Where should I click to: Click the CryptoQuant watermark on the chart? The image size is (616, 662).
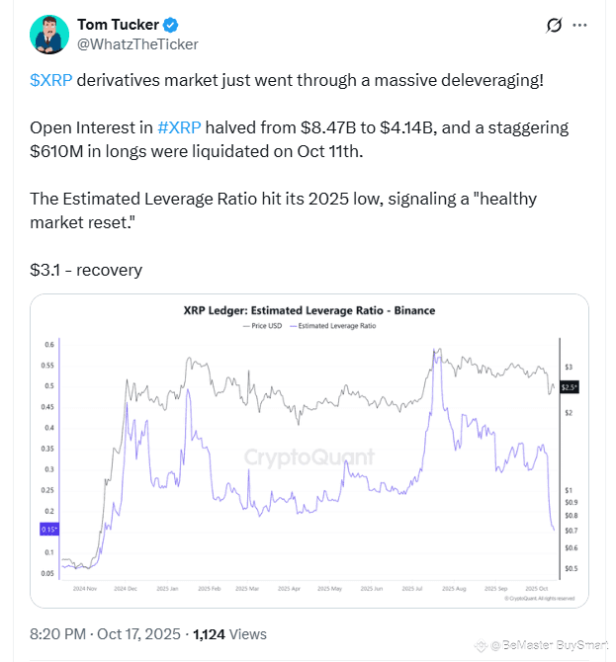pos(309,456)
